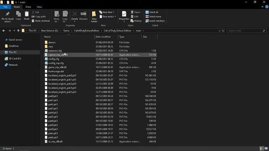Image resolution: width=269 pixels, height=151 pixels.
Task: Select This PC in the navigation pane
Action: click(13, 52)
